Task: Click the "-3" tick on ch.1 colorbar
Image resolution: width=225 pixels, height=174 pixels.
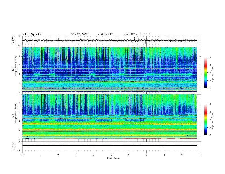Action: (x=210, y=57)
